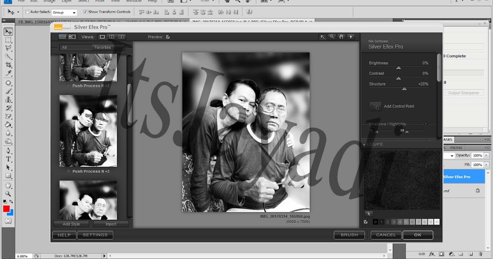Select the Brush tool
493x259 pixels.
click(x=8, y=91)
